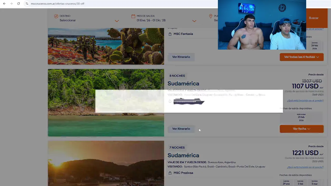This screenshot has height=186, width=331.
Task: Open site information icon beside the URL
Action: (x=27, y=4)
